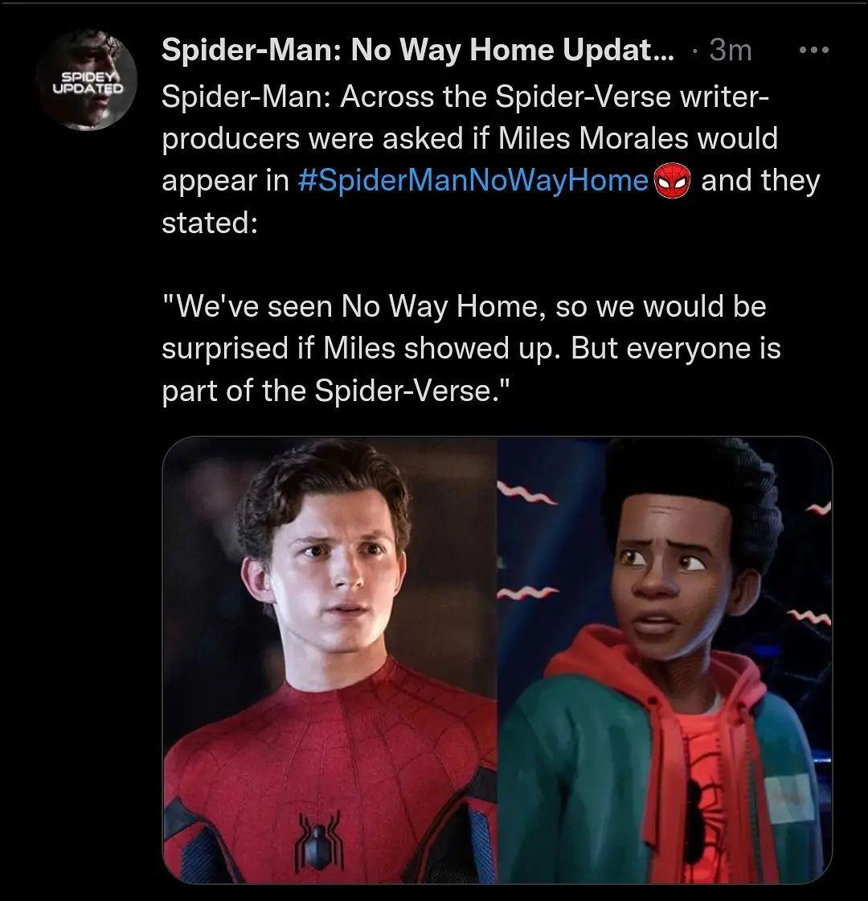Screen dimensions: 868x901
Task: Open the #SpiderManNoWayHome hashtag
Action: [473, 180]
